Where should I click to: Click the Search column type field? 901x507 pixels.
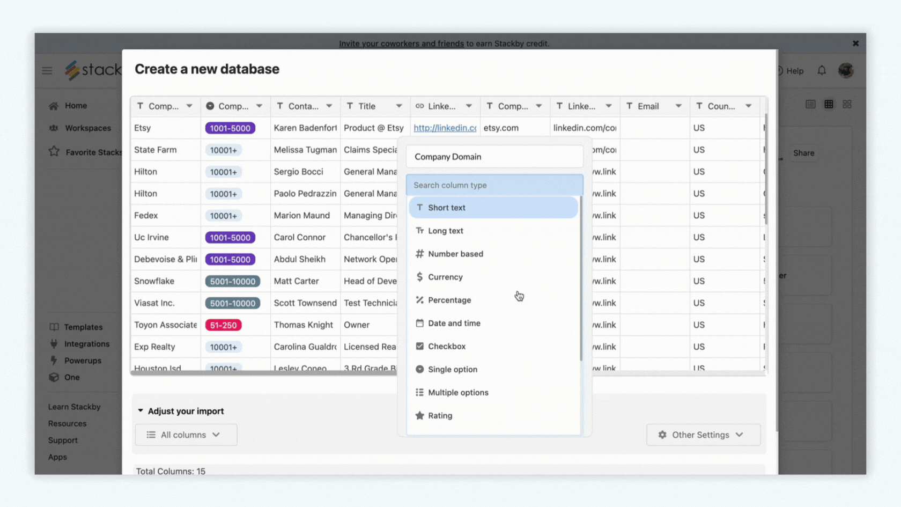[x=494, y=185]
